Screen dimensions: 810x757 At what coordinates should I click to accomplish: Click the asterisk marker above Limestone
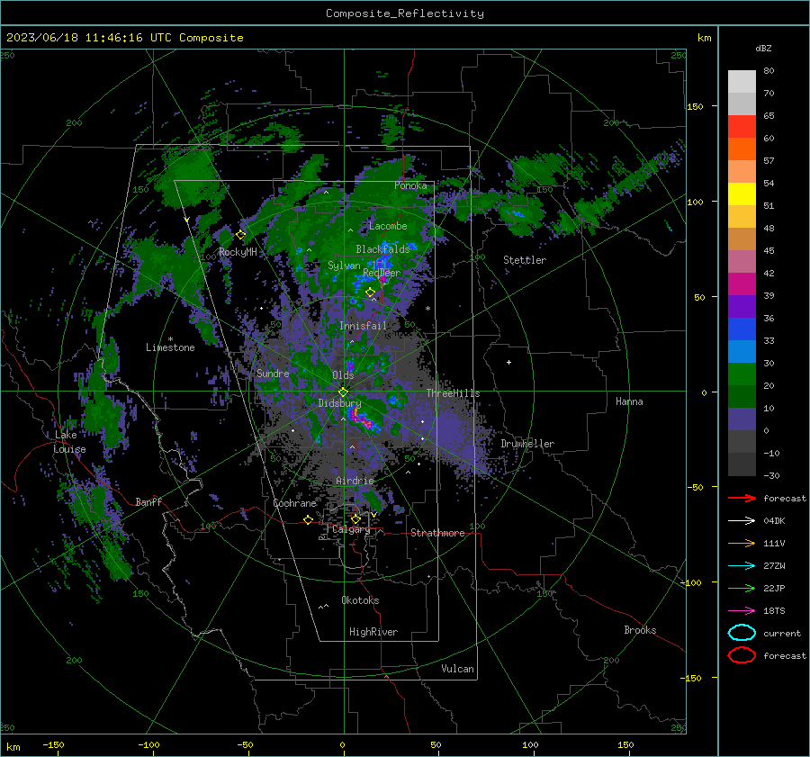point(170,339)
